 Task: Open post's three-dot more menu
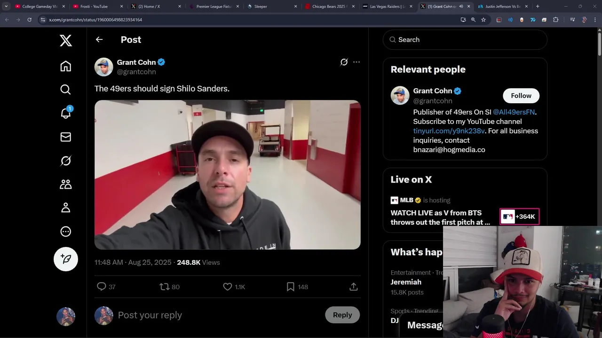[356, 62]
